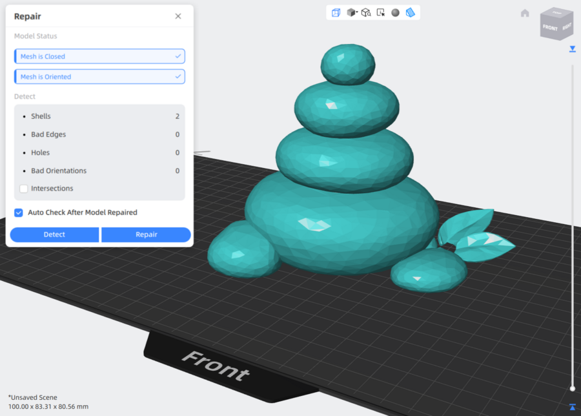Click the Mesh is Oriented status row
The width and height of the screenshot is (581, 416).
99,77
